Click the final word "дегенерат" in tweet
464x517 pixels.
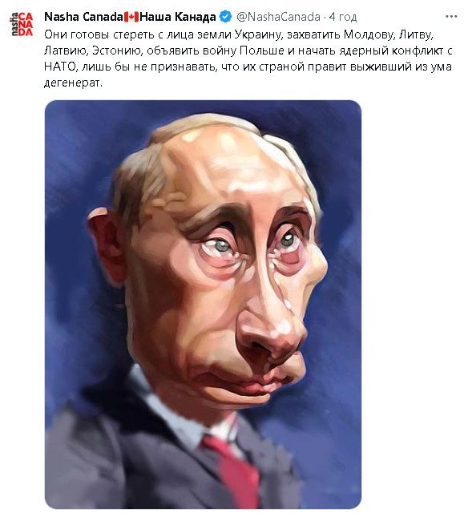73,83
